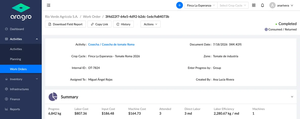Click crop cycle Finca La Esperanza - Tomate Roma 2026
This screenshot has width=300, height=119.
114,56
